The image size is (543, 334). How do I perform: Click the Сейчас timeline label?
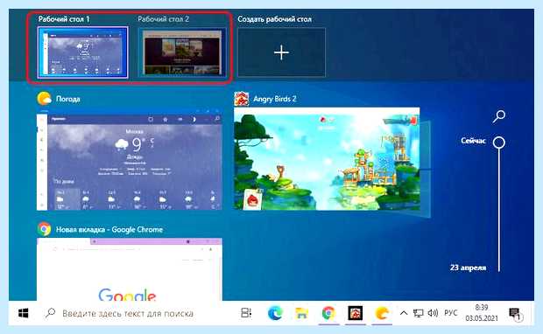pyautogui.click(x=473, y=141)
